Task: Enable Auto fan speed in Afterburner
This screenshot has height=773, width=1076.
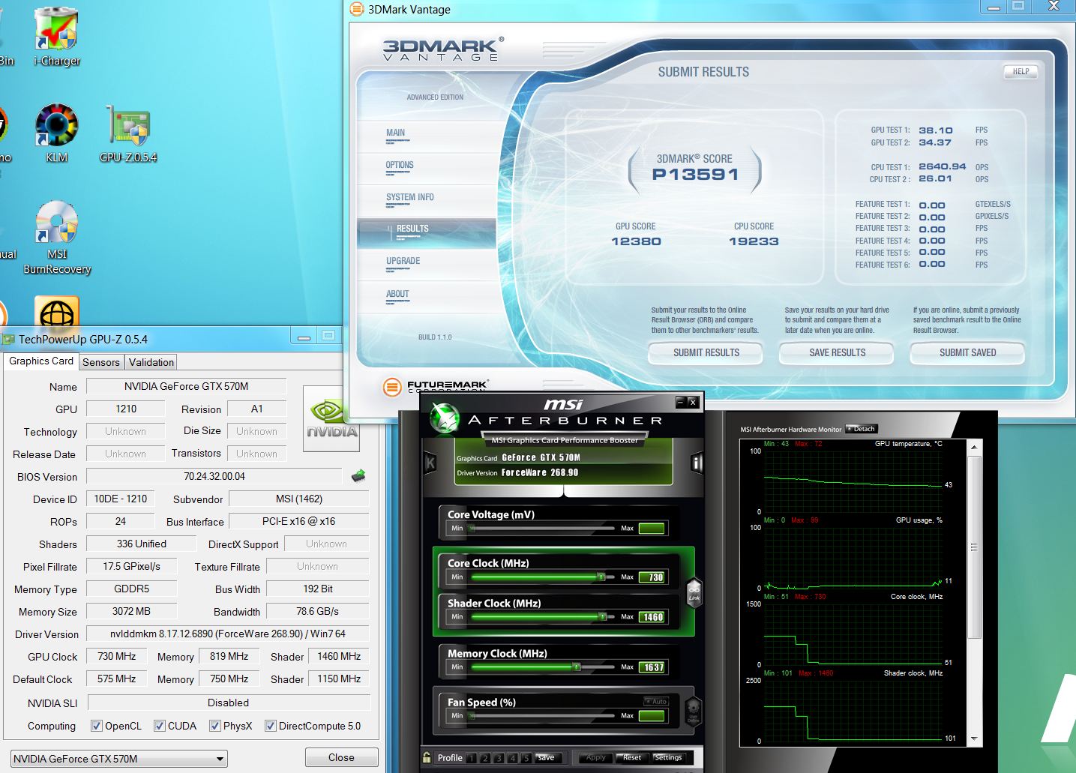Action: (x=656, y=701)
